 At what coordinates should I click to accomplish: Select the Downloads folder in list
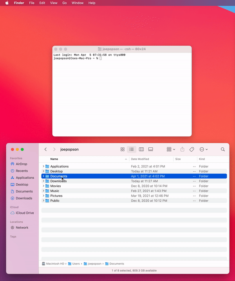click(x=134, y=181)
